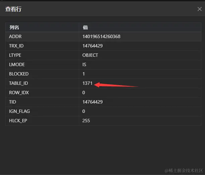The width and height of the screenshot is (205, 175).
Task: Select the OBJECT value cell
Action: pyautogui.click(x=140, y=55)
